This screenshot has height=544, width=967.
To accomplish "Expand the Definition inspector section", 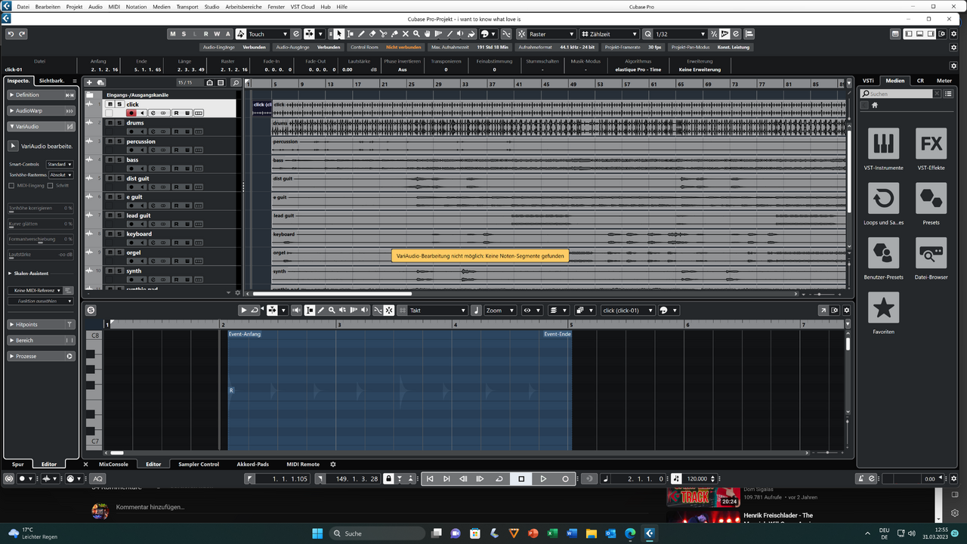I will click(x=42, y=94).
